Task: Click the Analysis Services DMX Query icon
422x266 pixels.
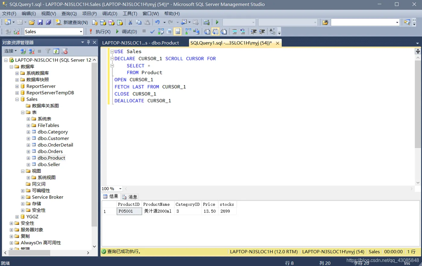Action: pyautogui.click(x=112, y=22)
